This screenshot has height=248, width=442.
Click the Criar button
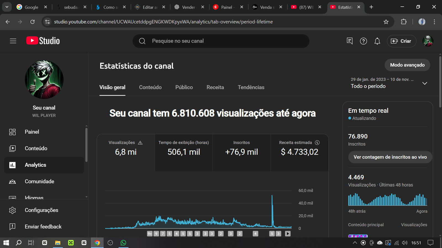[x=401, y=41]
